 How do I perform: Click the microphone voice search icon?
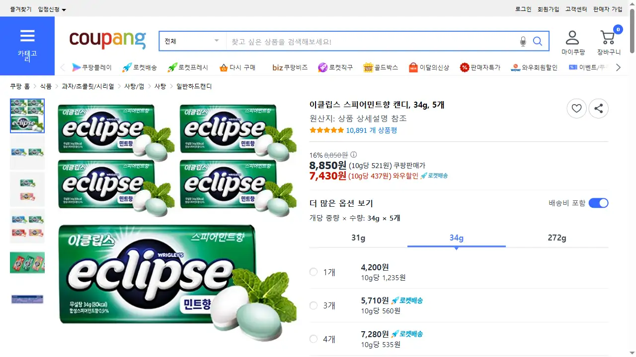[523, 42]
